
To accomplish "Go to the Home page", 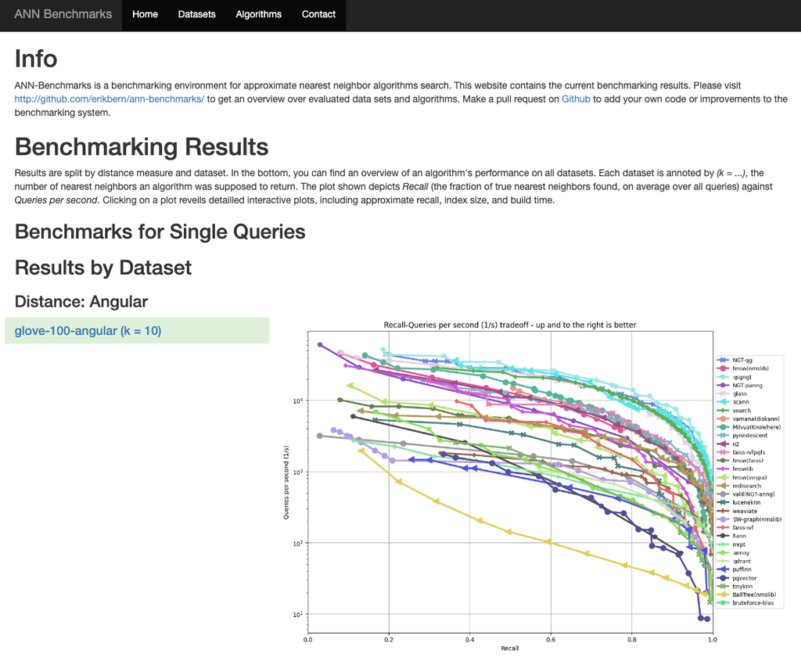I will tap(145, 15).
